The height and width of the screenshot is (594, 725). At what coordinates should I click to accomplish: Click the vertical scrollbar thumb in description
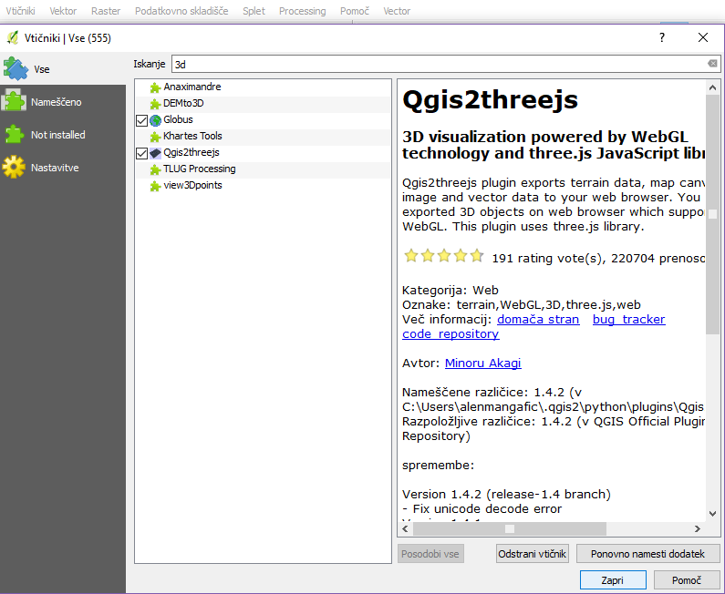point(712,214)
